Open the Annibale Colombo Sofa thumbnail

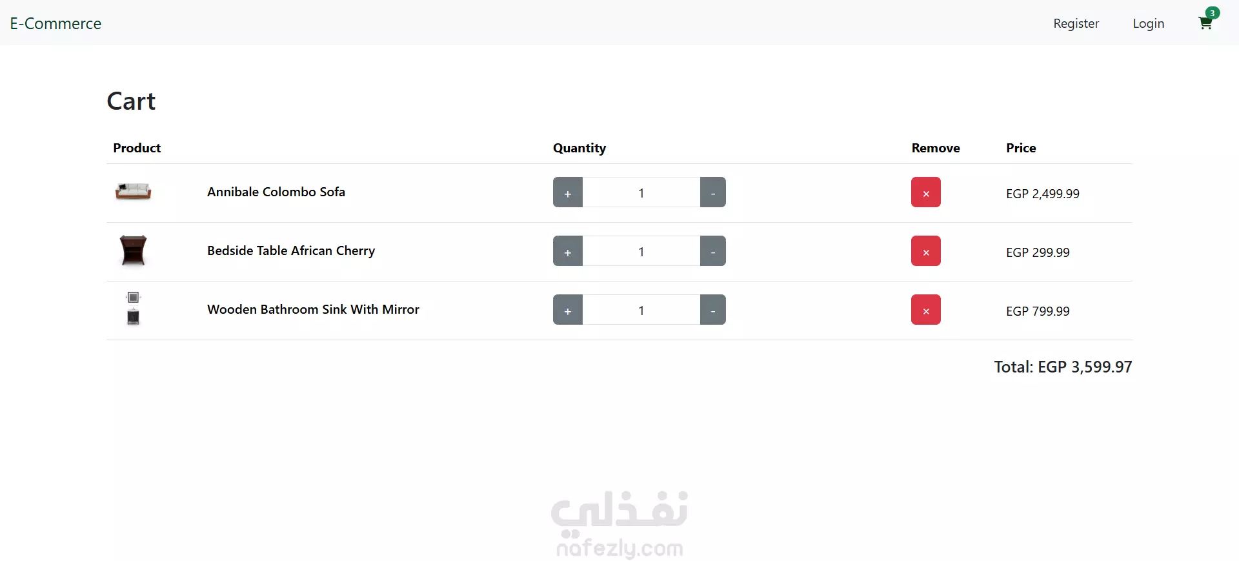[133, 192]
